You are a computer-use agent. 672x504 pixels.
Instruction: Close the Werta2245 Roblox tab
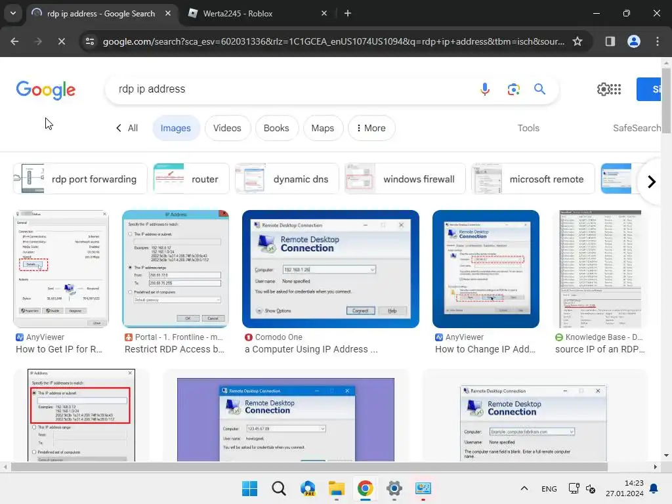click(x=324, y=13)
